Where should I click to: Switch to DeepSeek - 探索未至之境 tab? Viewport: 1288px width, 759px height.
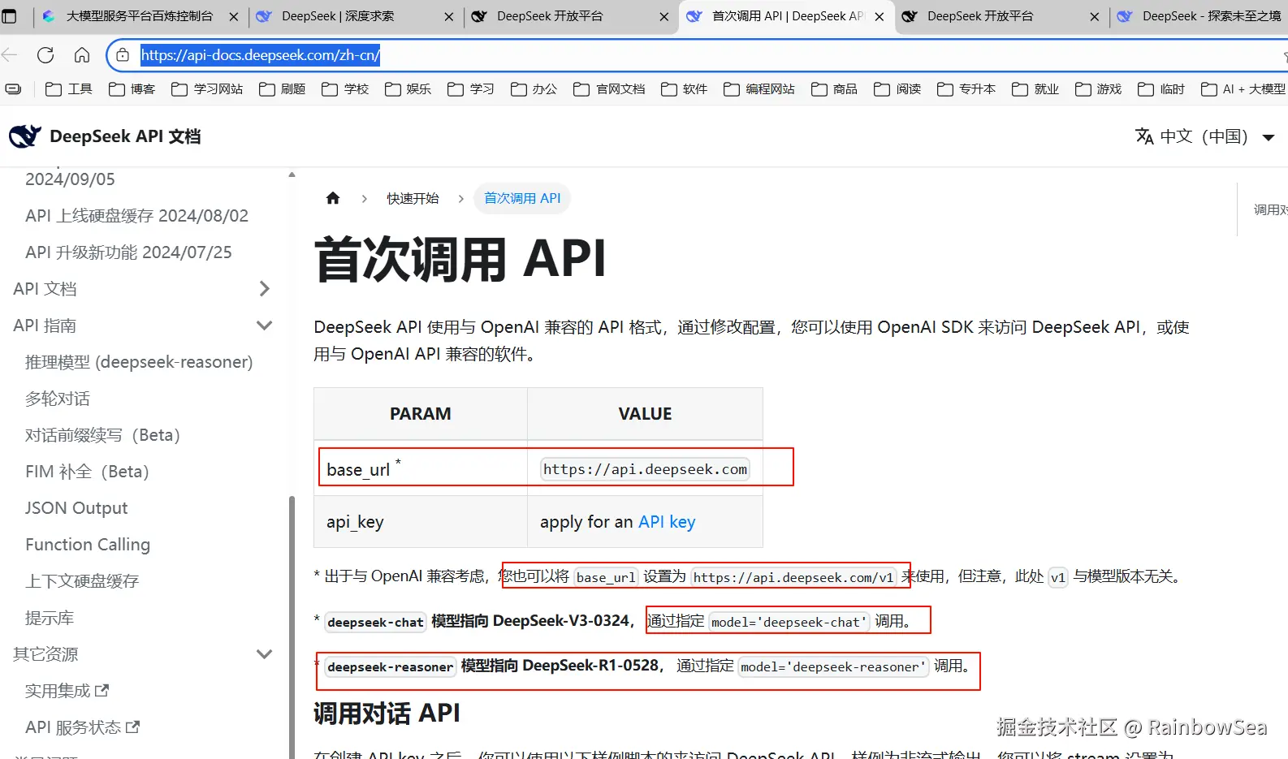(x=1200, y=16)
